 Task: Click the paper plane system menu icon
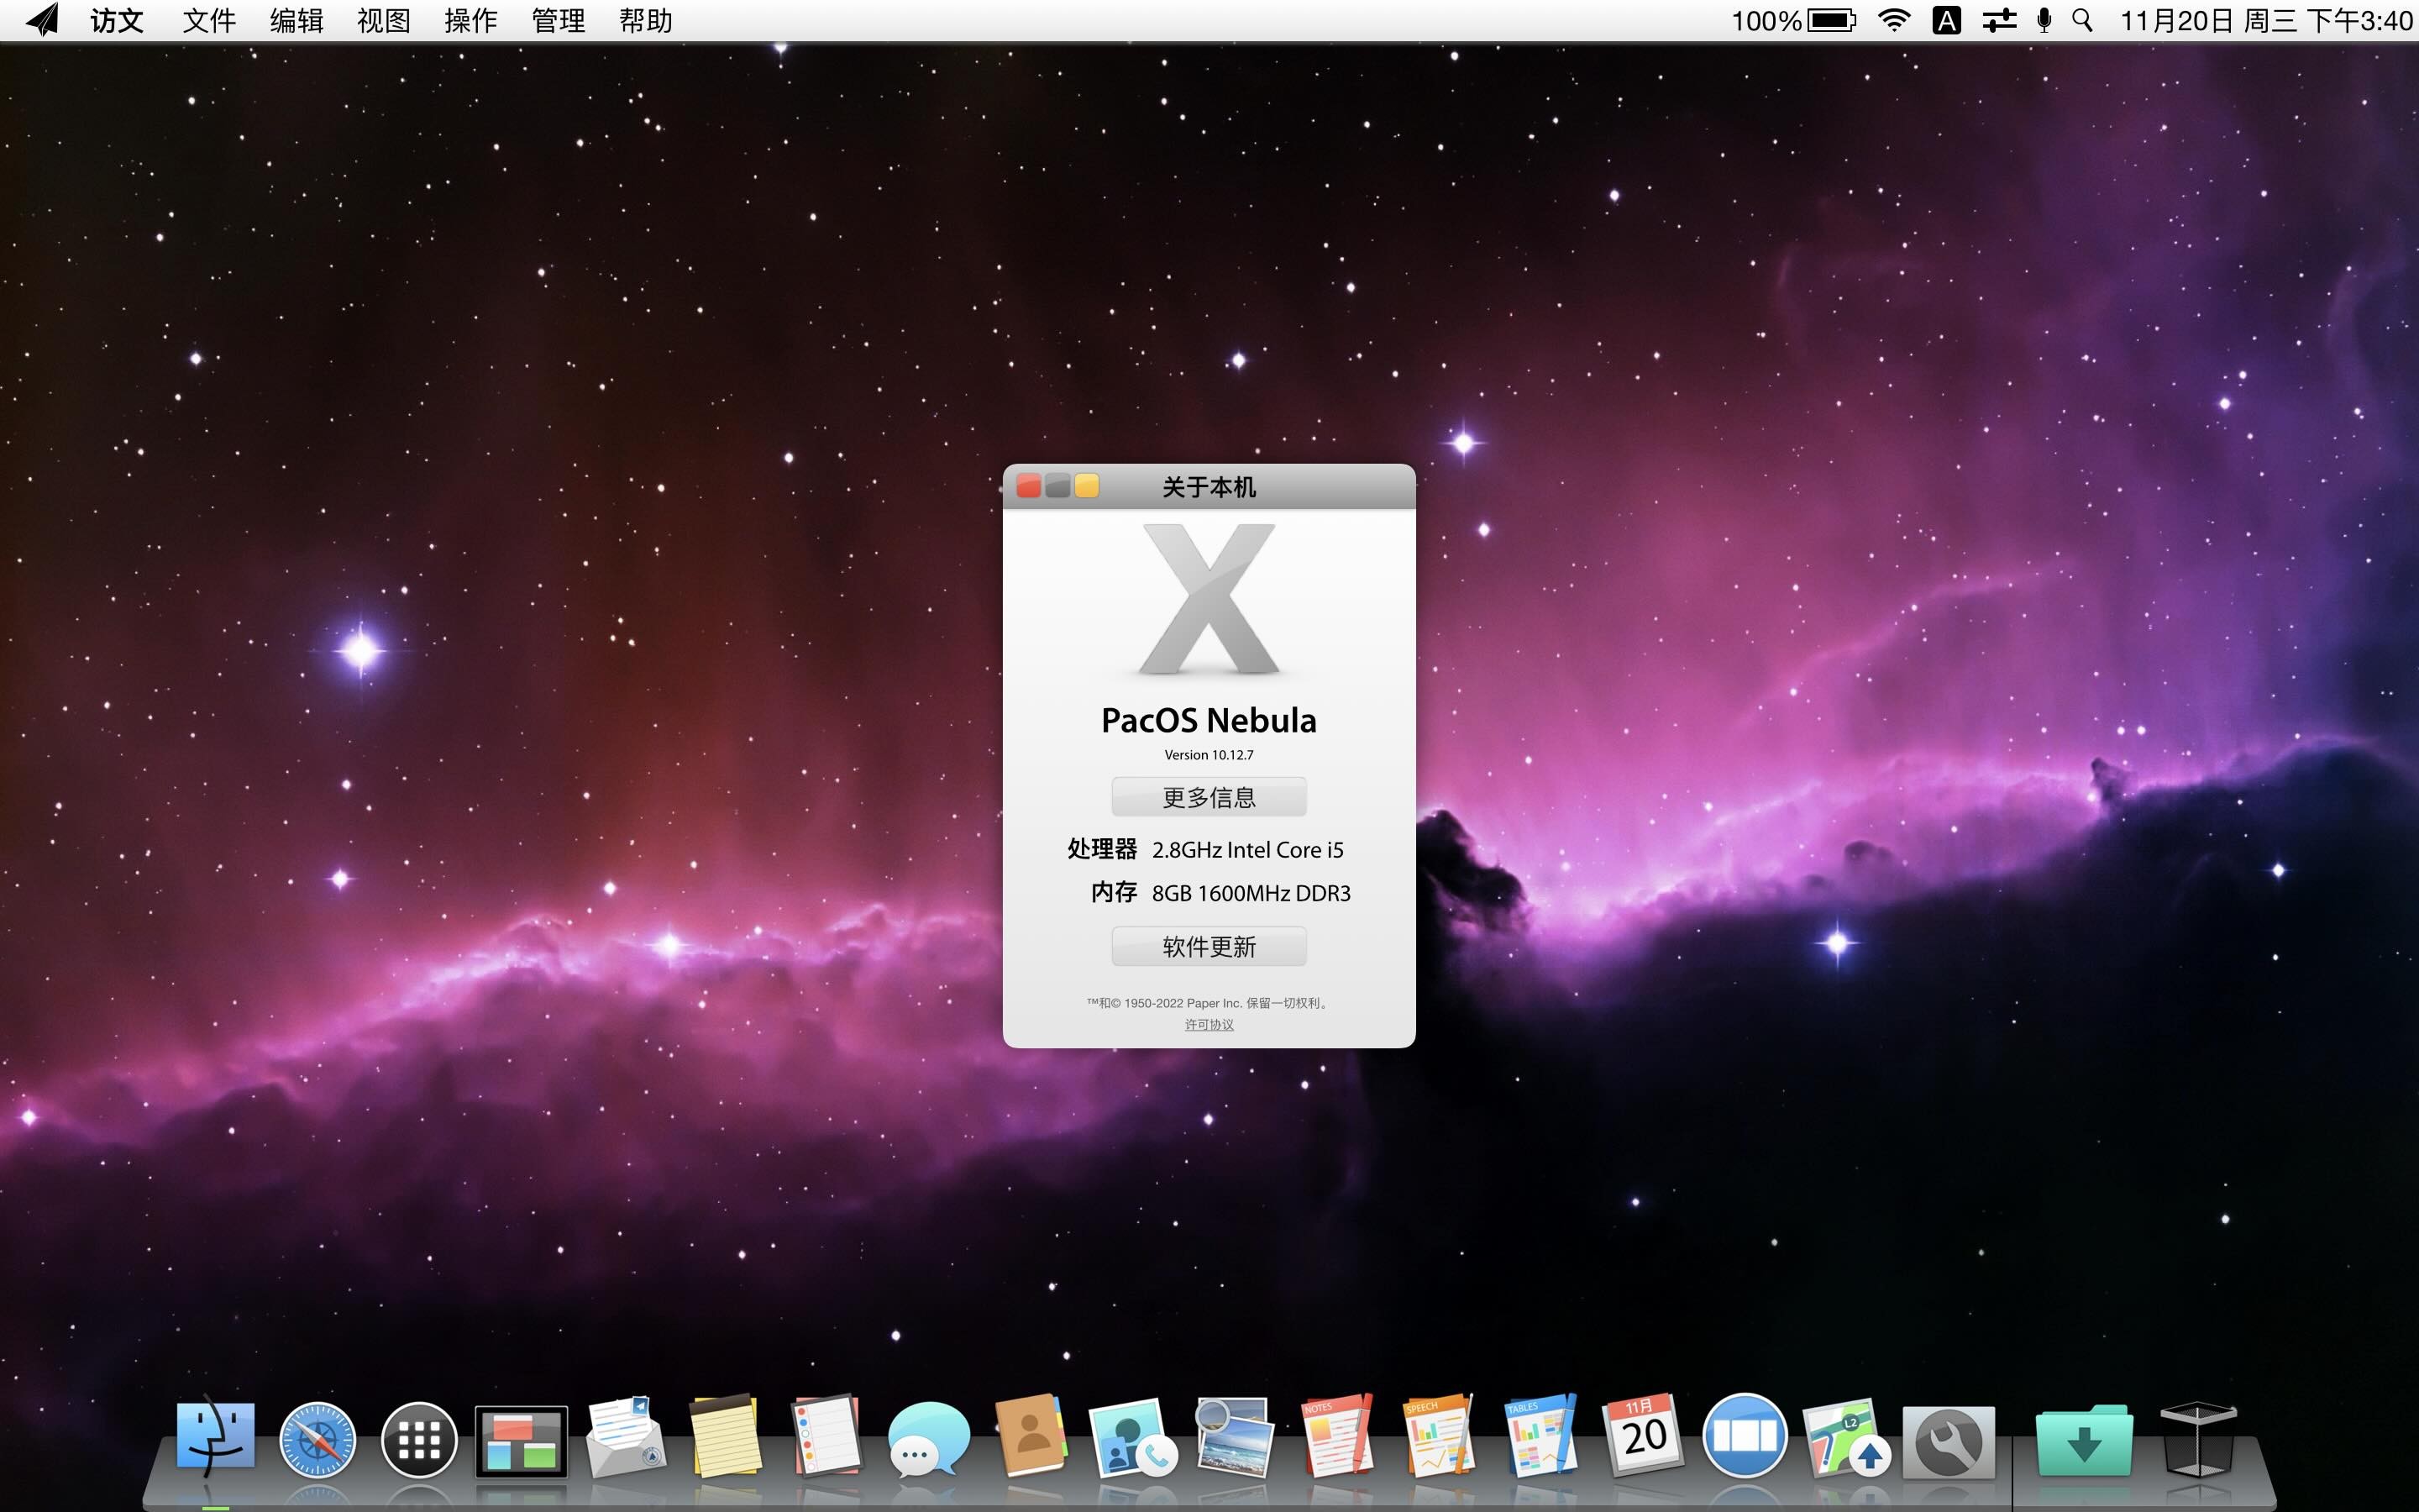coord(42,20)
